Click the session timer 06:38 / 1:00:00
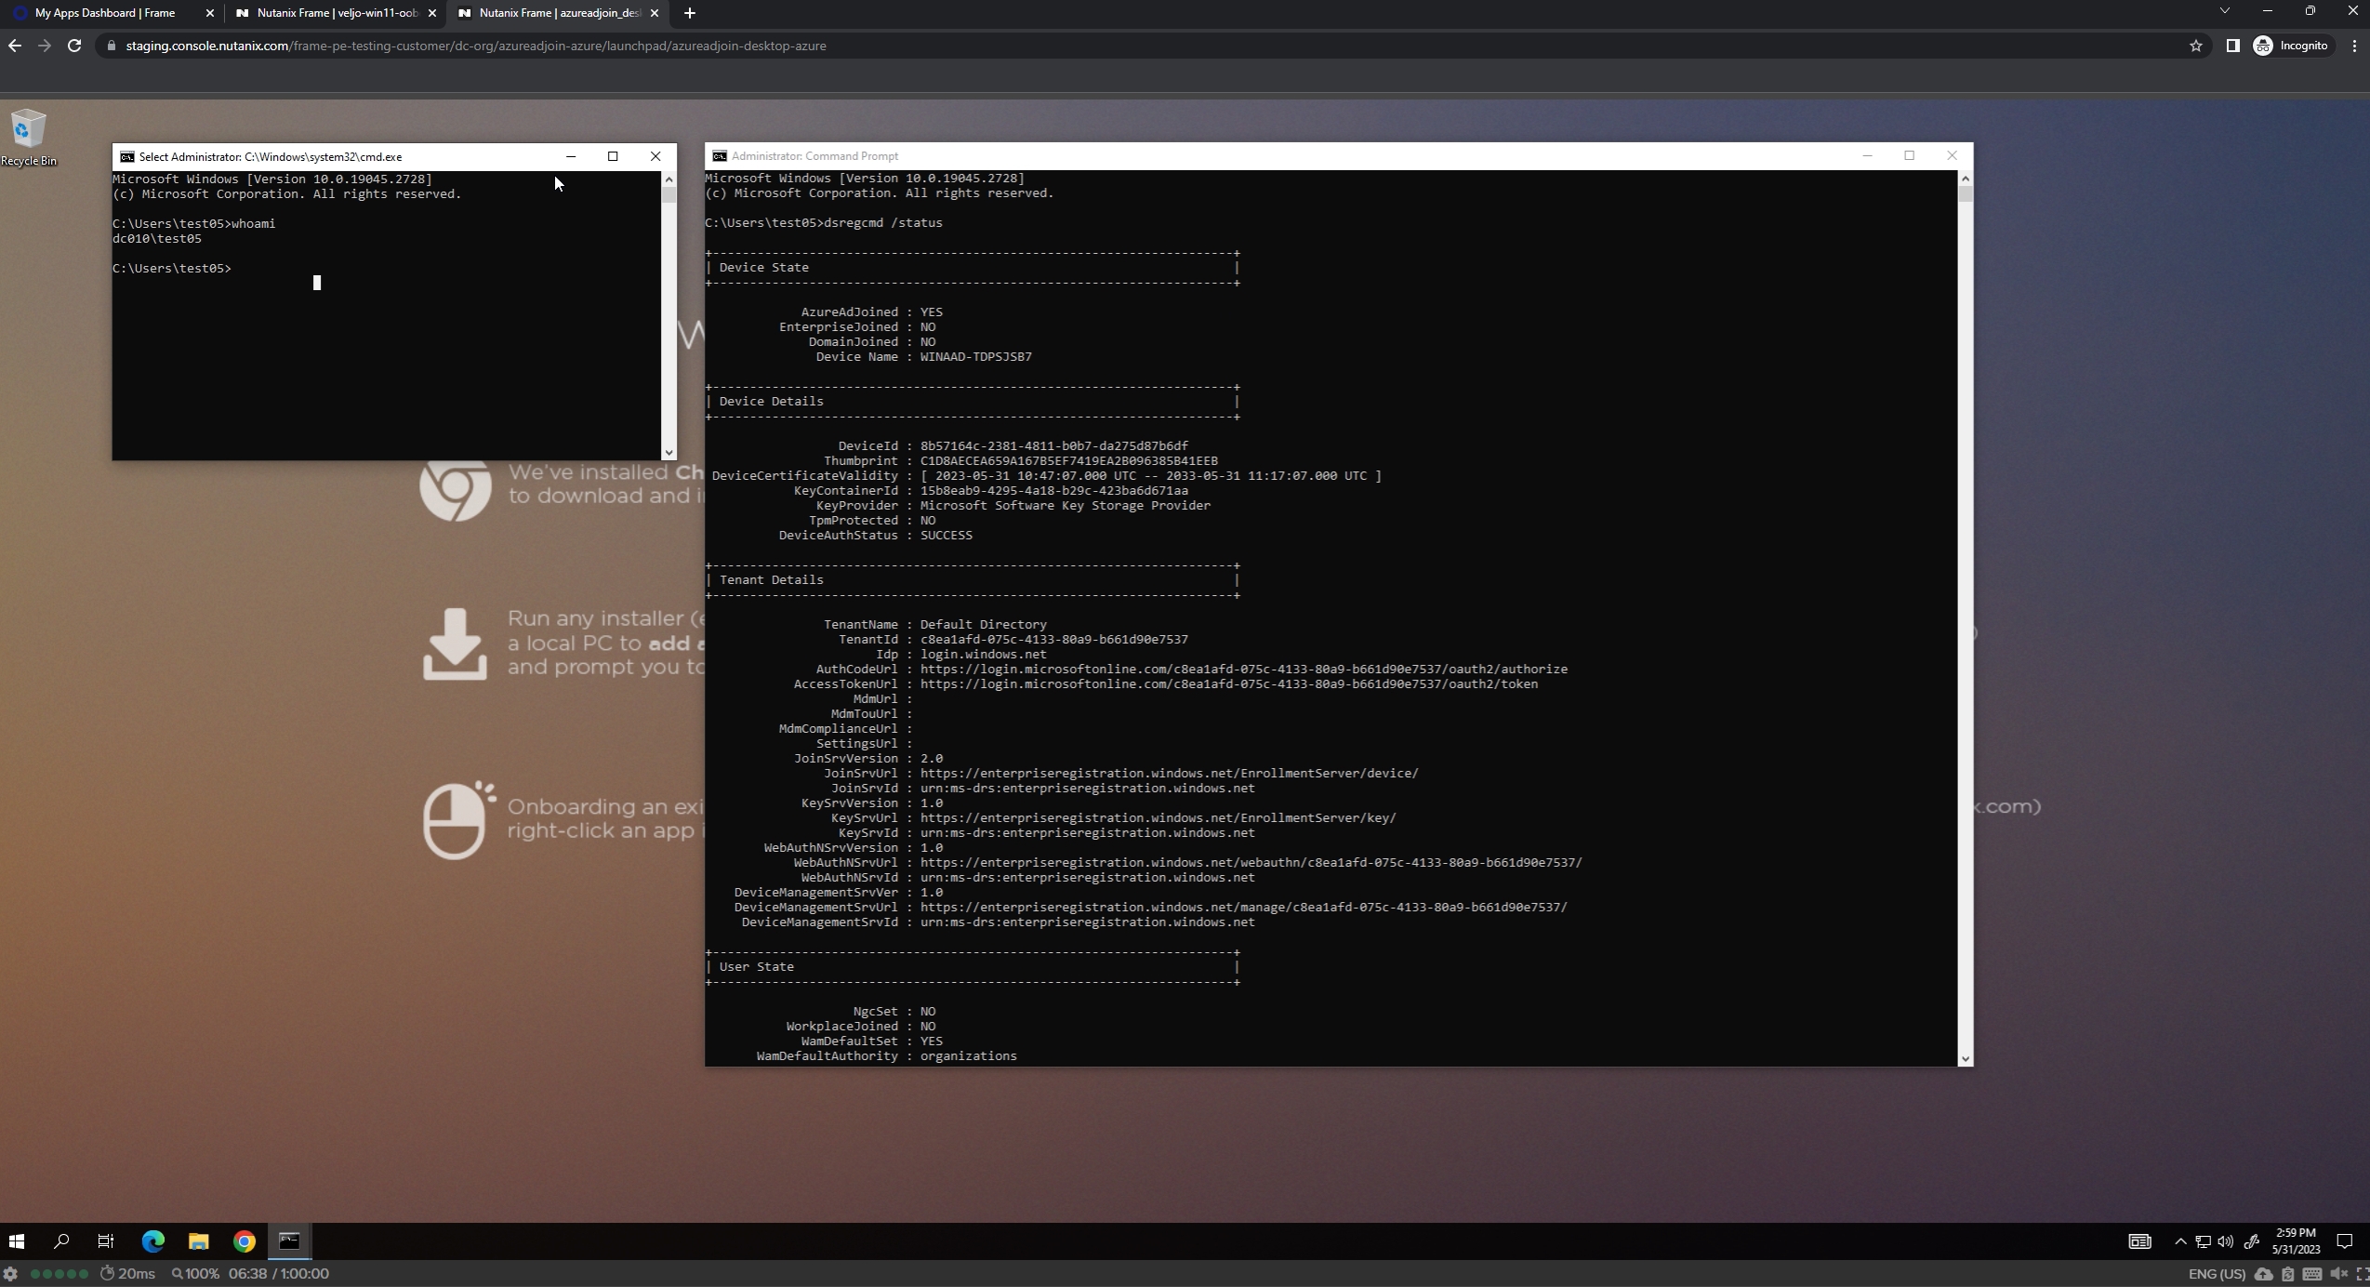This screenshot has height=1287, width=2370. [x=278, y=1274]
